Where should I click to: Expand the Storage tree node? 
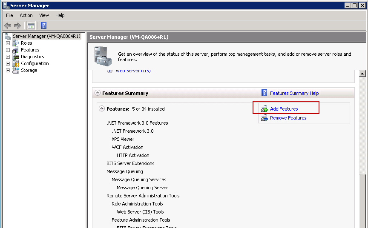coord(8,70)
